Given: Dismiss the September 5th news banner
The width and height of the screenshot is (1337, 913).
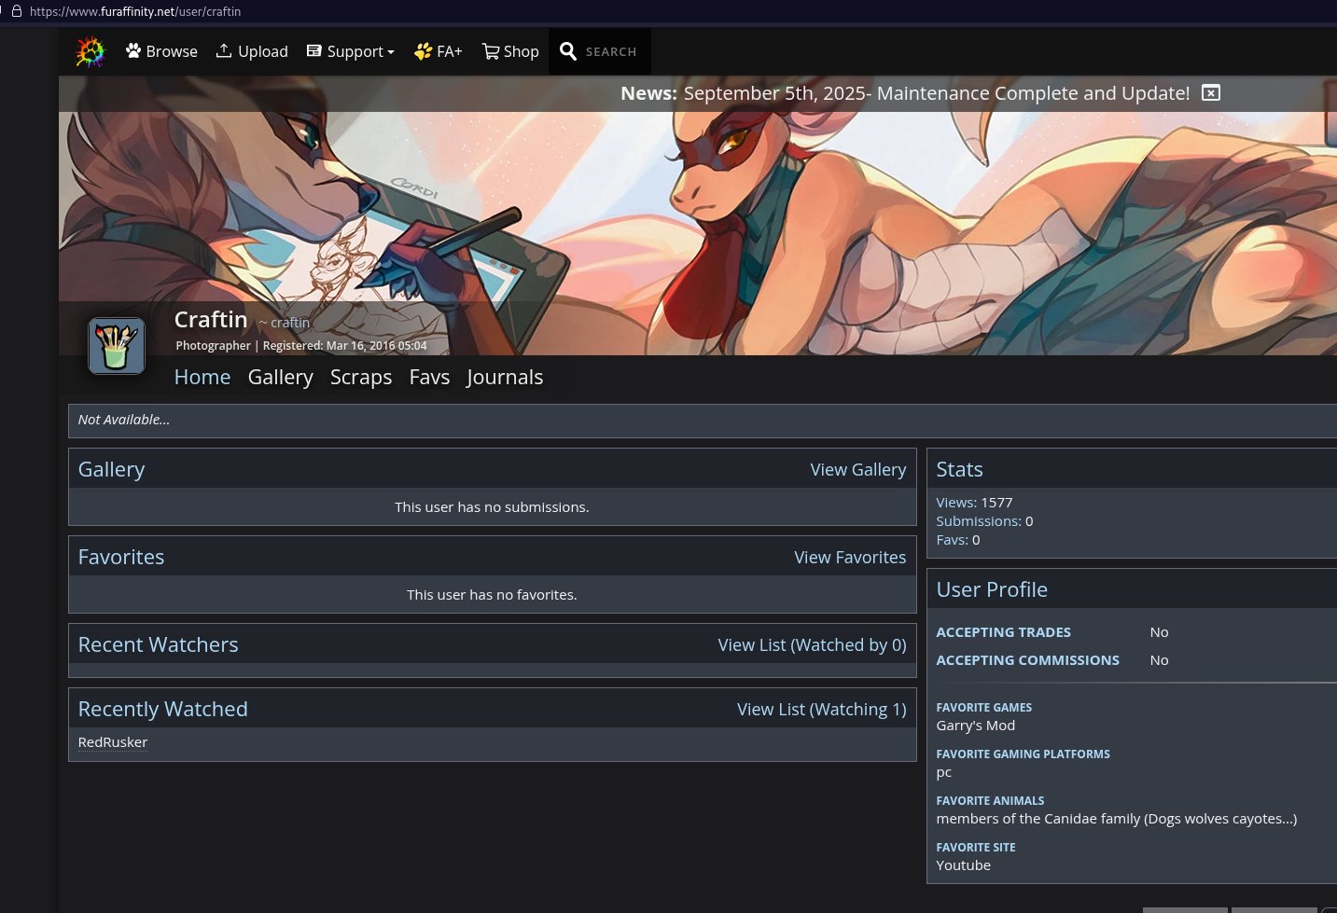Looking at the screenshot, I should tap(1210, 92).
